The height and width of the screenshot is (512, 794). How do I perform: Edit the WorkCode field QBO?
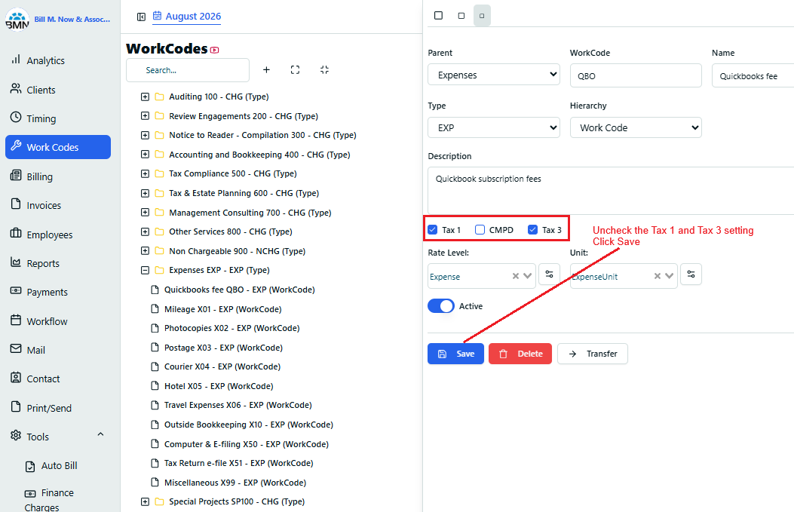(636, 75)
